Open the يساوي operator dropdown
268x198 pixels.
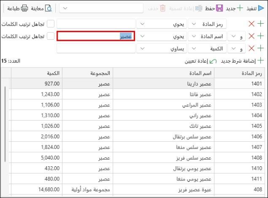pos(161,48)
